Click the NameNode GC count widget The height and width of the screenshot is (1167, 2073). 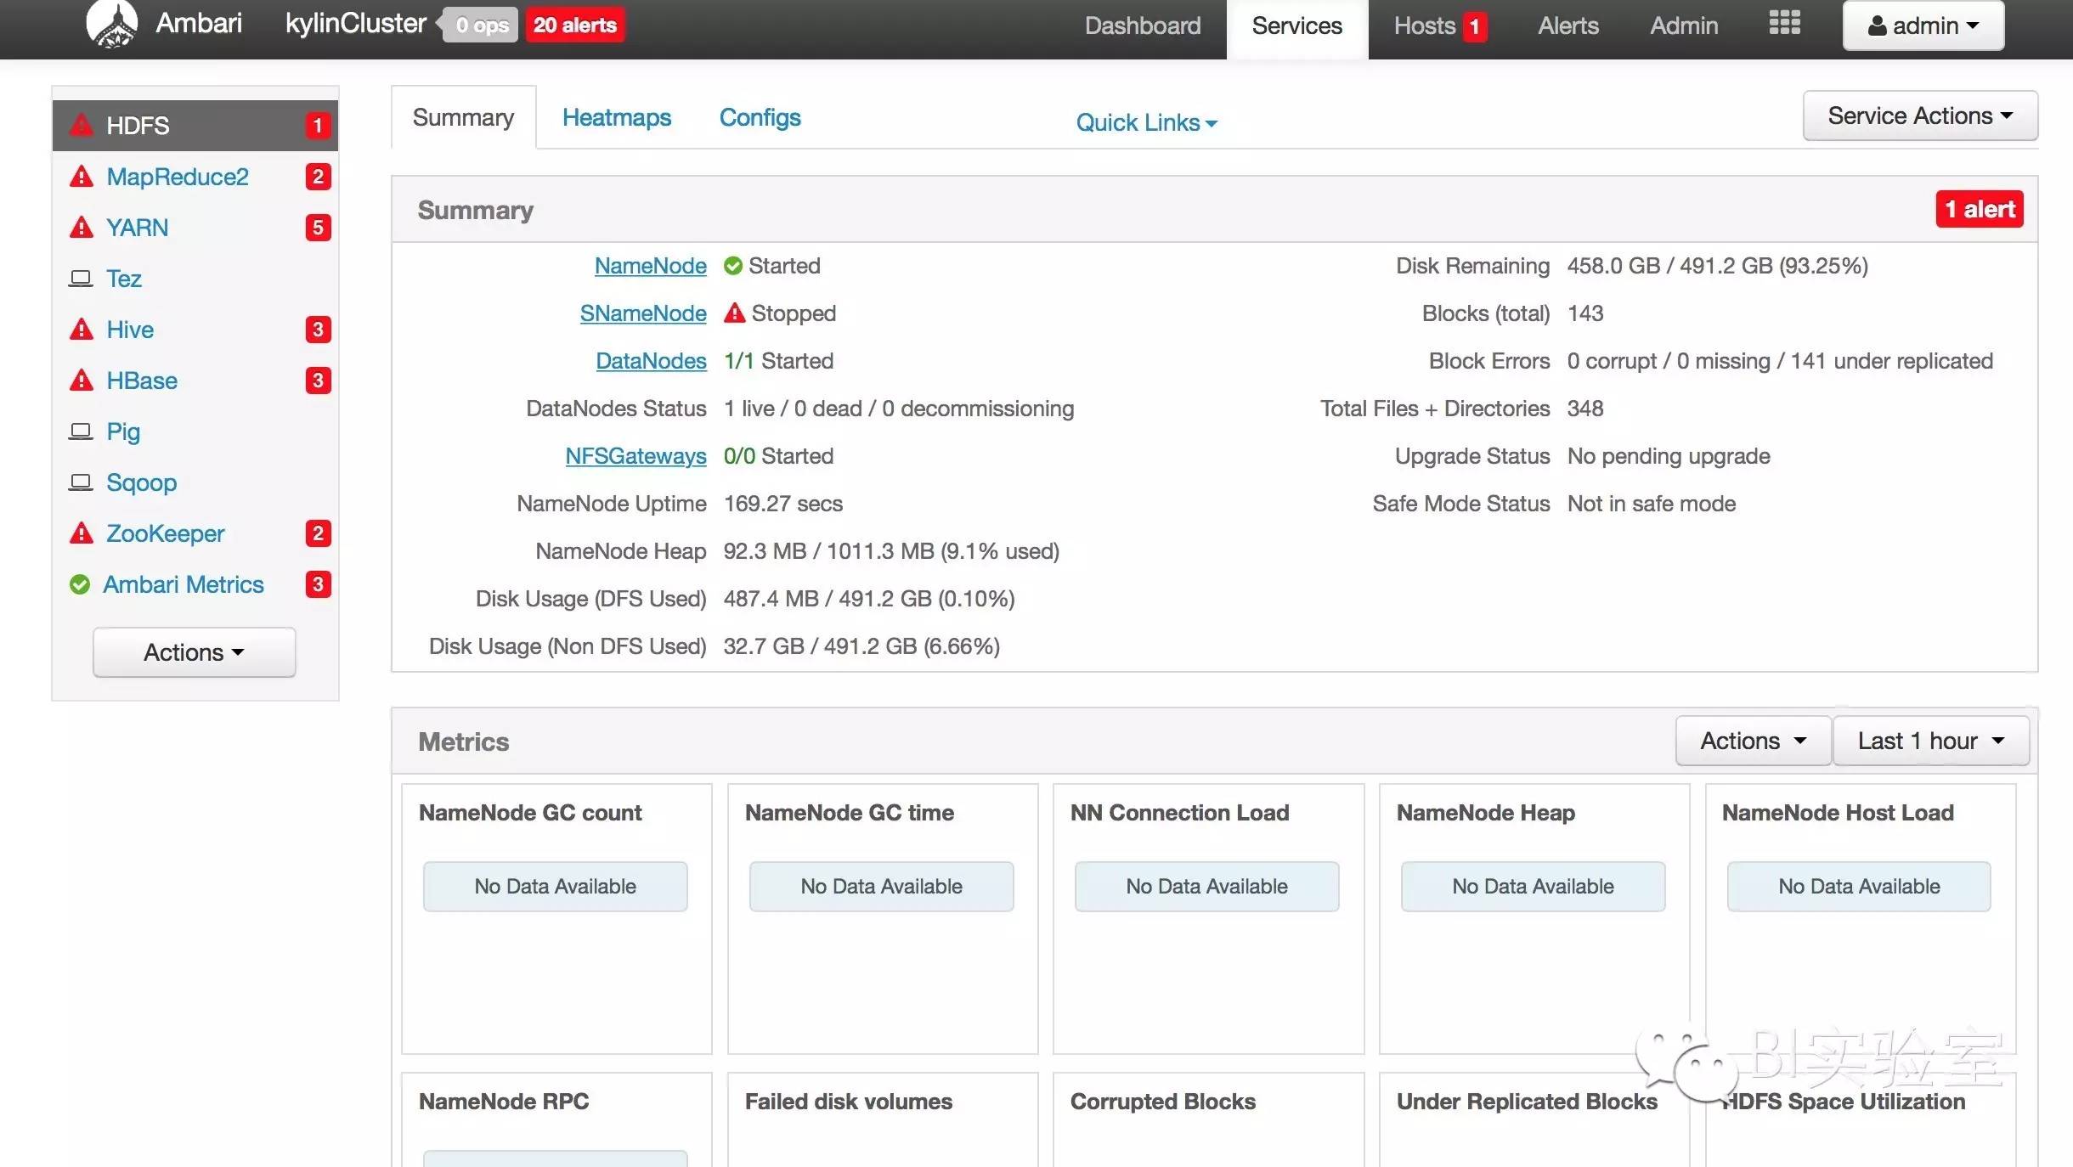pos(556,918)
